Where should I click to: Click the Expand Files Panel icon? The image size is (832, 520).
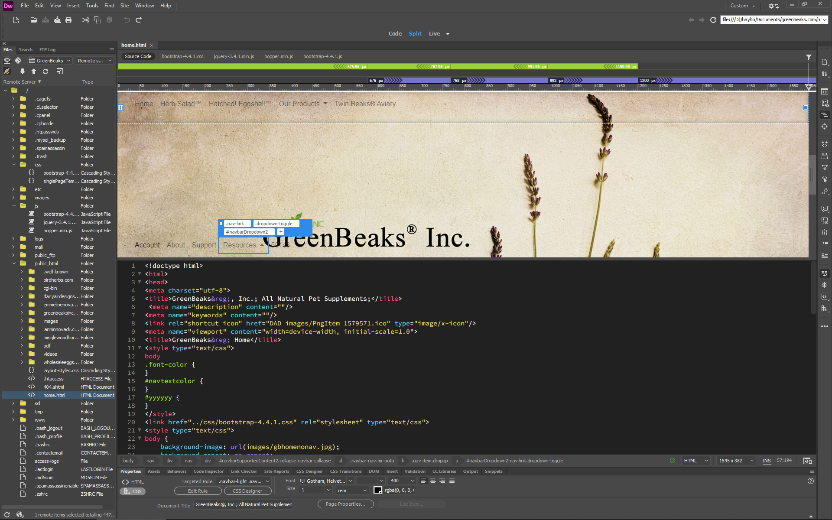point(60,71)
